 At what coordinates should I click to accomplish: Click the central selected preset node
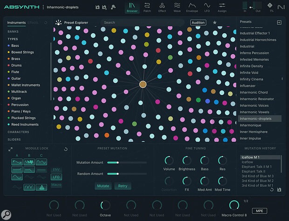coord(143,85)
